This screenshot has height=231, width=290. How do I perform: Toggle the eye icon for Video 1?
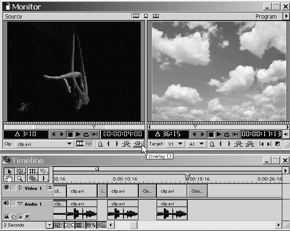[6, 188]
